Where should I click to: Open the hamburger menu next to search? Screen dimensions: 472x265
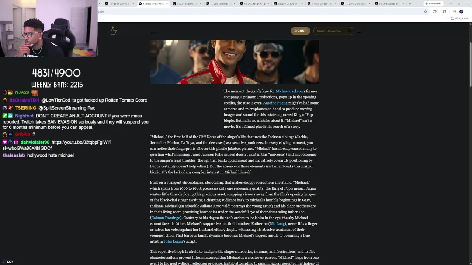(359, 31)
